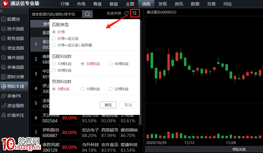Screen dimensions: 263x153
Task: Open the 看盘 top menu
Action: (97, 4)
